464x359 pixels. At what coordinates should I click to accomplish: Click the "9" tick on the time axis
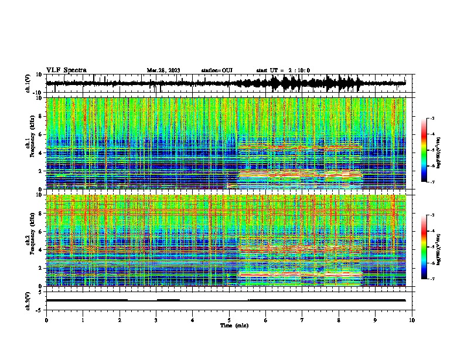[375, 320]
